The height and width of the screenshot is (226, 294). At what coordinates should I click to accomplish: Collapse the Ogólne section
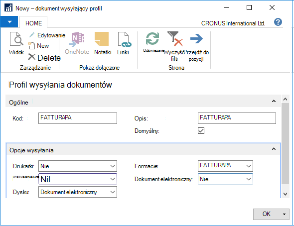[x=274, y=101]
